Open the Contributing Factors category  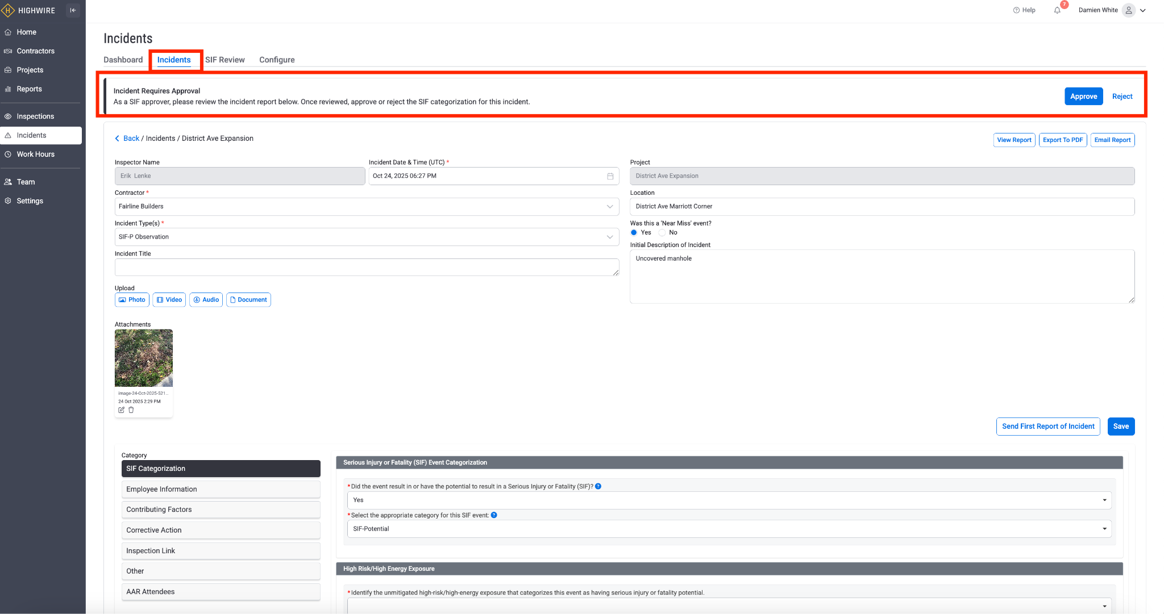(221, 509)
